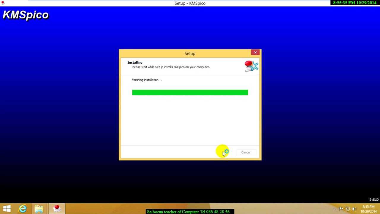380x214 pixels.
Task: Open the network tray icon
Action: (348, 209)
